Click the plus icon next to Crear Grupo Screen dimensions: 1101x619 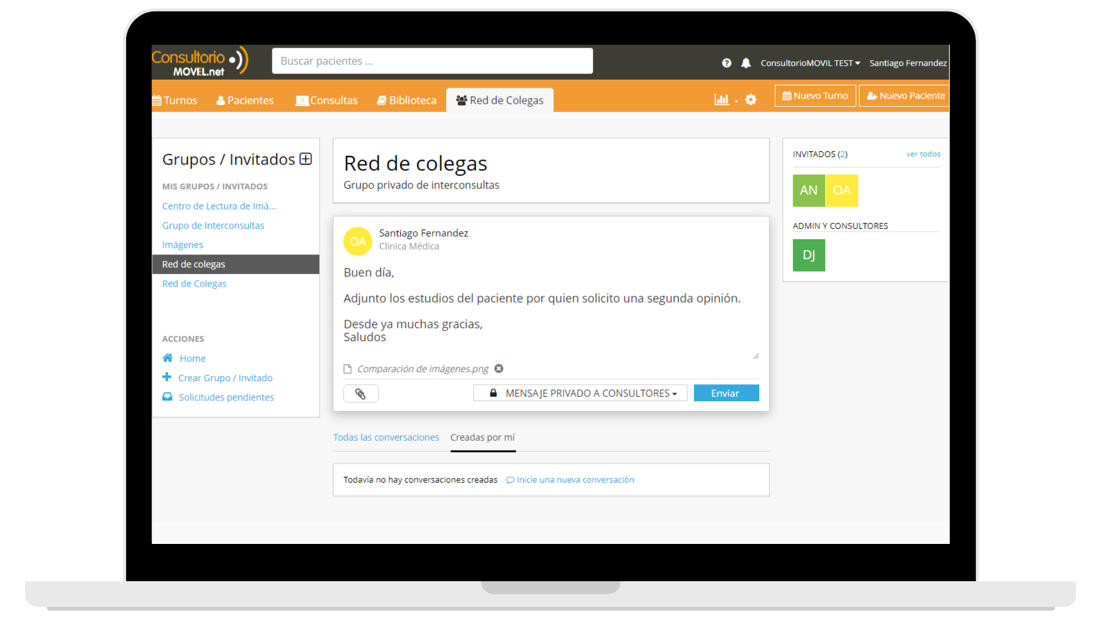167,377
